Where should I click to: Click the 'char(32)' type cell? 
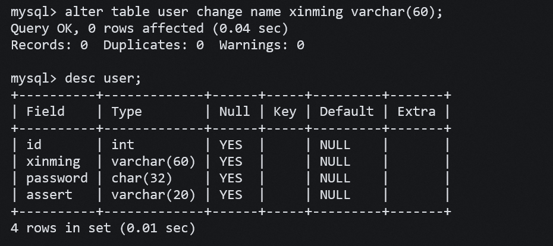pyautogui.click(x=142, y=178)
